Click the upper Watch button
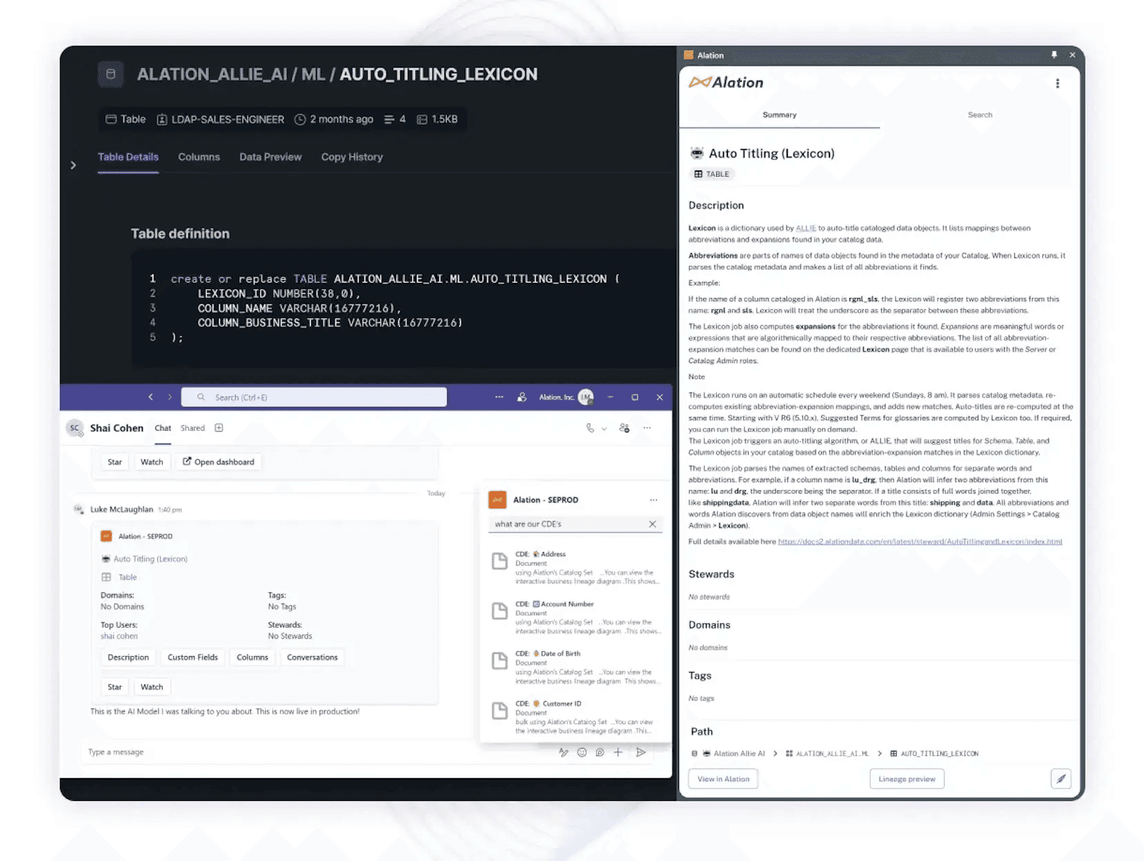This screenshot has width=1144, height=861. coord(152,462)
